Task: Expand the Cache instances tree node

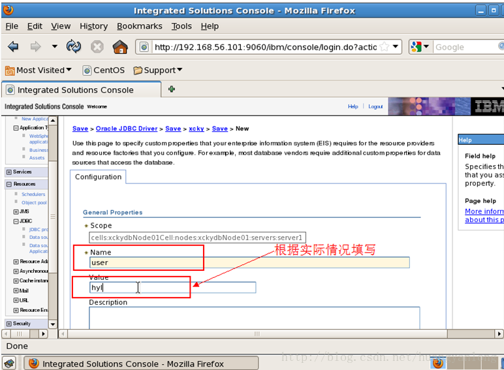Action: [x=16, y=281]
